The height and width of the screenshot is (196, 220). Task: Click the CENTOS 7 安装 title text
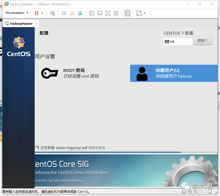click(179, 33)
